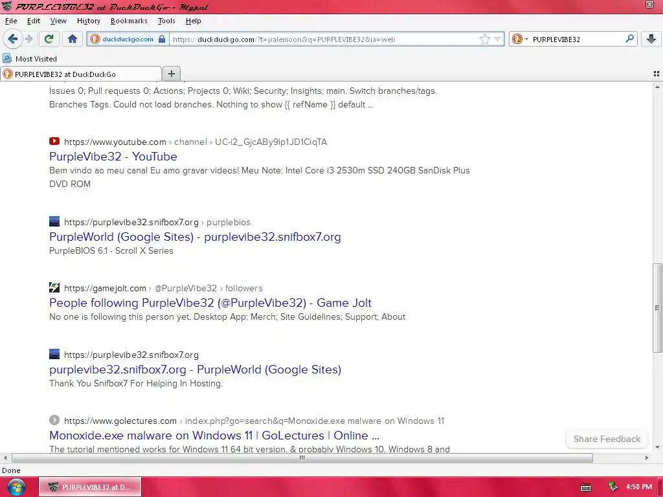This screenshot has height=497, width=663.
Task: Open the History menu
Action: (x=88, y=21)
